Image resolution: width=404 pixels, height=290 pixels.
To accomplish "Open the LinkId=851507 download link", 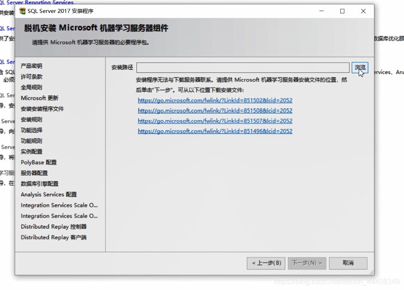I will pos(215,121).
